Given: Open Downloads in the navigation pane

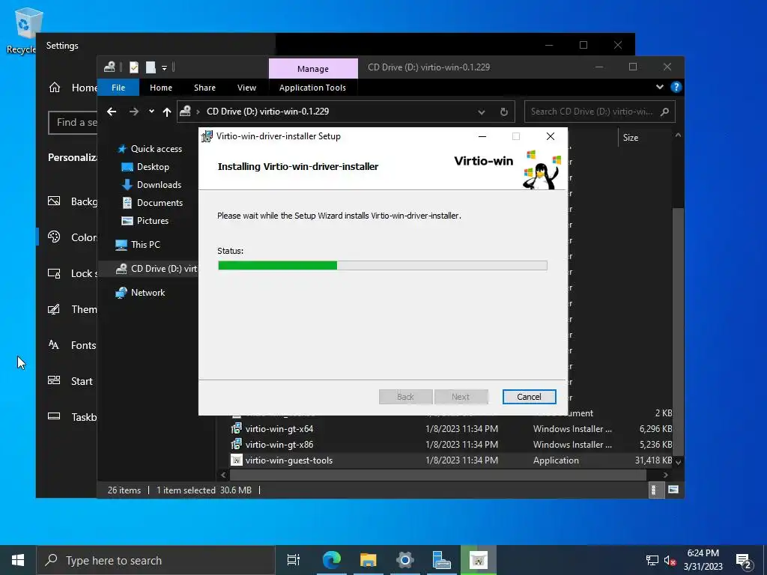Looking at the screenshot, I should (151, 185).
